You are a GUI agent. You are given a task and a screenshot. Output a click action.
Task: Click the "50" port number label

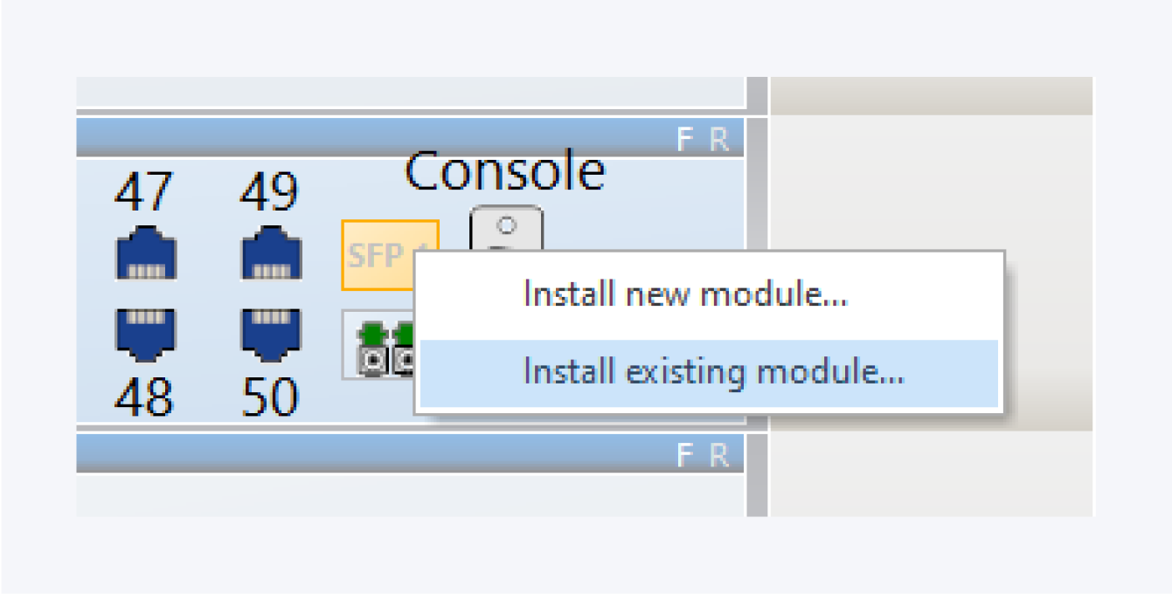[x=270, y=397]
